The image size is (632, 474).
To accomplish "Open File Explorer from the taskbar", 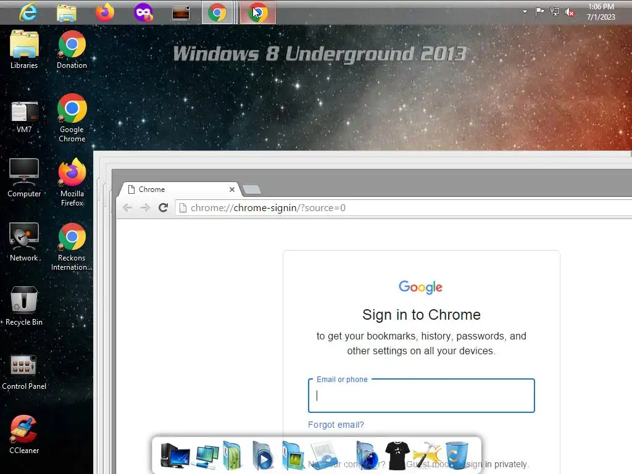I will pyautogui.click(x=67, y=13).
